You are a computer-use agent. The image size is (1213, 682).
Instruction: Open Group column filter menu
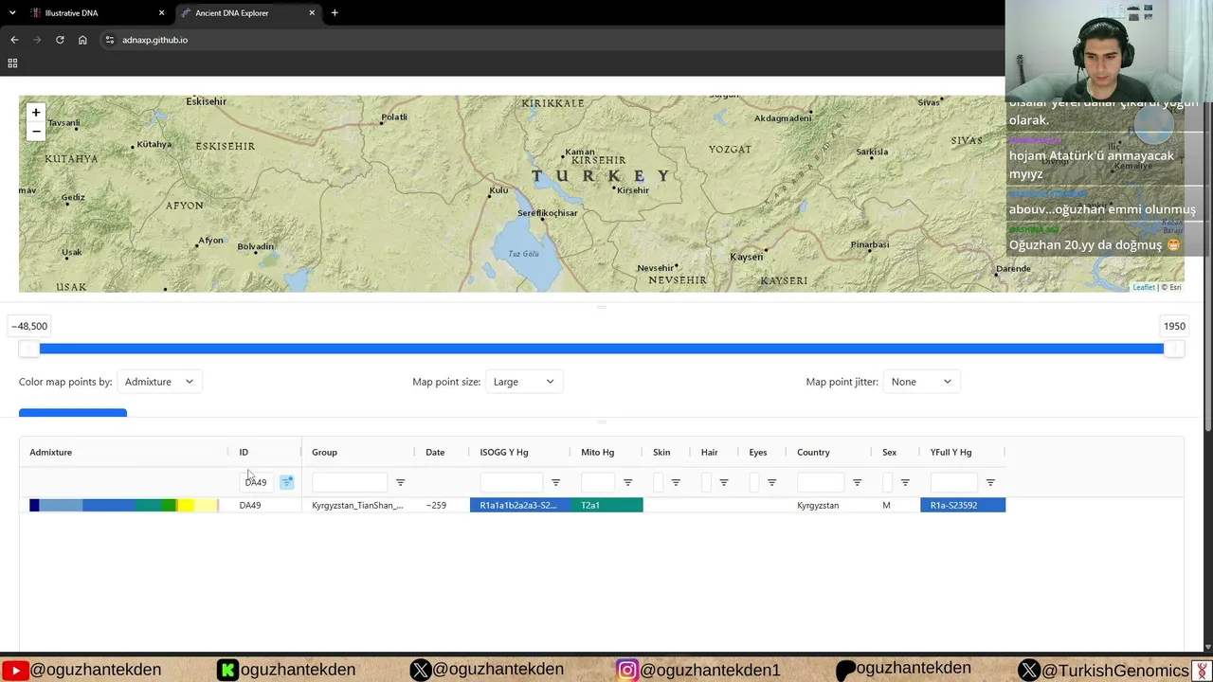[400, 483]
